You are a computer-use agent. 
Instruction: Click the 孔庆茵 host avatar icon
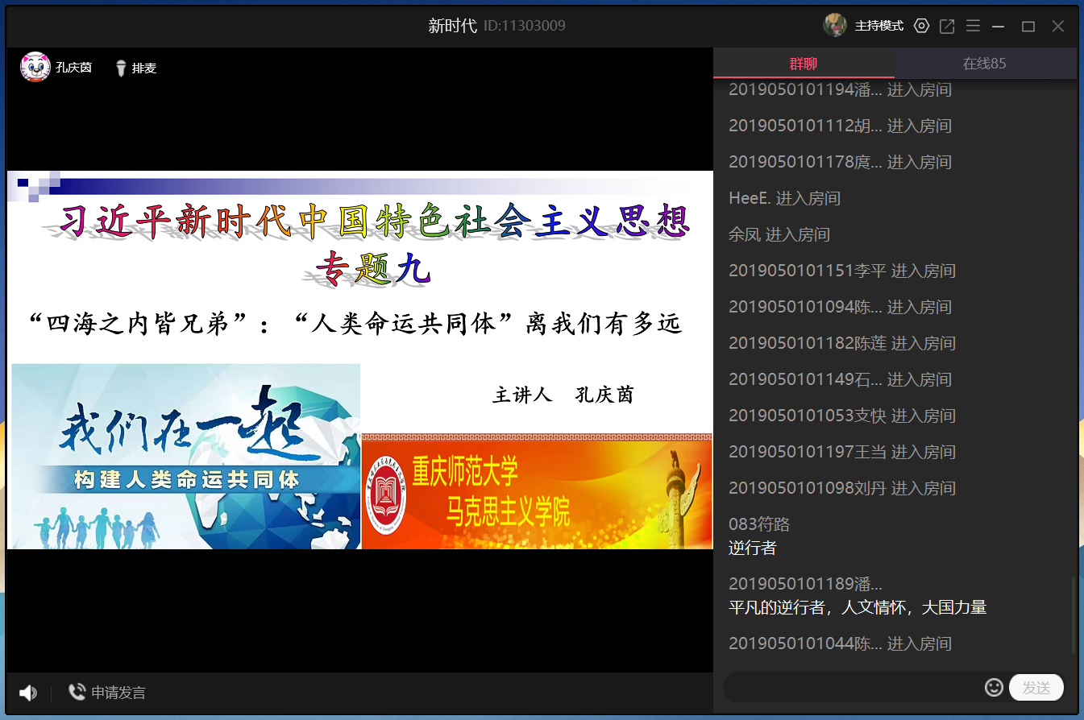click(35, 68)
